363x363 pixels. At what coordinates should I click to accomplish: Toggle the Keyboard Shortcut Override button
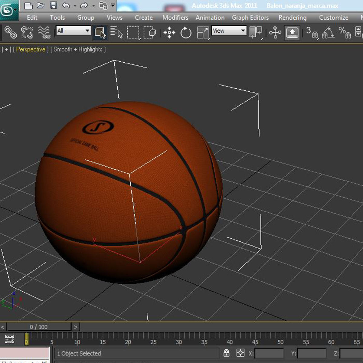pos(292,32)
